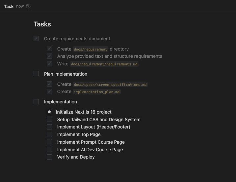Image resolution: width=236 pixels, height=182 pixels.
Task: Check Implement Prompt Course Page box
Action: coord(49,142)
